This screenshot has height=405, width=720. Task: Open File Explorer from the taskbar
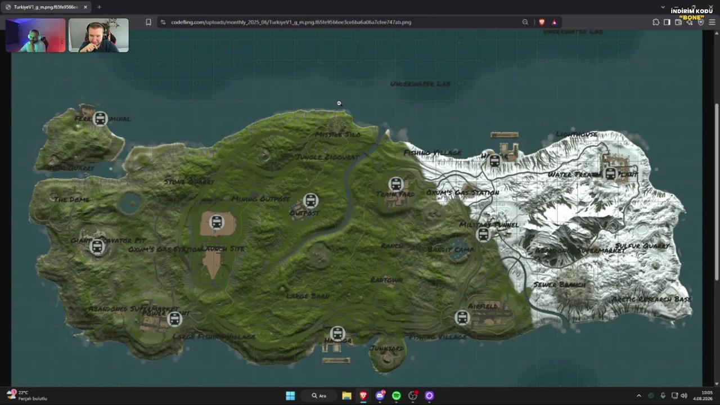(x=346, y=395)
